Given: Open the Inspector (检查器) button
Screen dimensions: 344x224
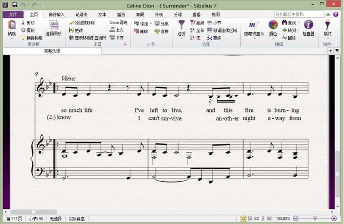Looking at the screenshot, I should pyautogui.click(x=309, y=27).
